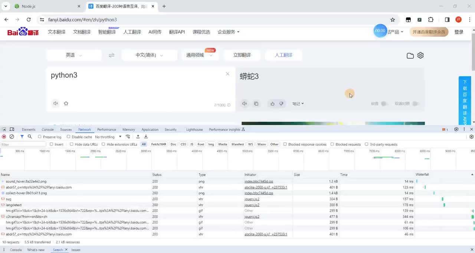The width and height of the screenshot is (475, 253).
Task: Check Hide extension URLs
Action: tap(103, 144)
